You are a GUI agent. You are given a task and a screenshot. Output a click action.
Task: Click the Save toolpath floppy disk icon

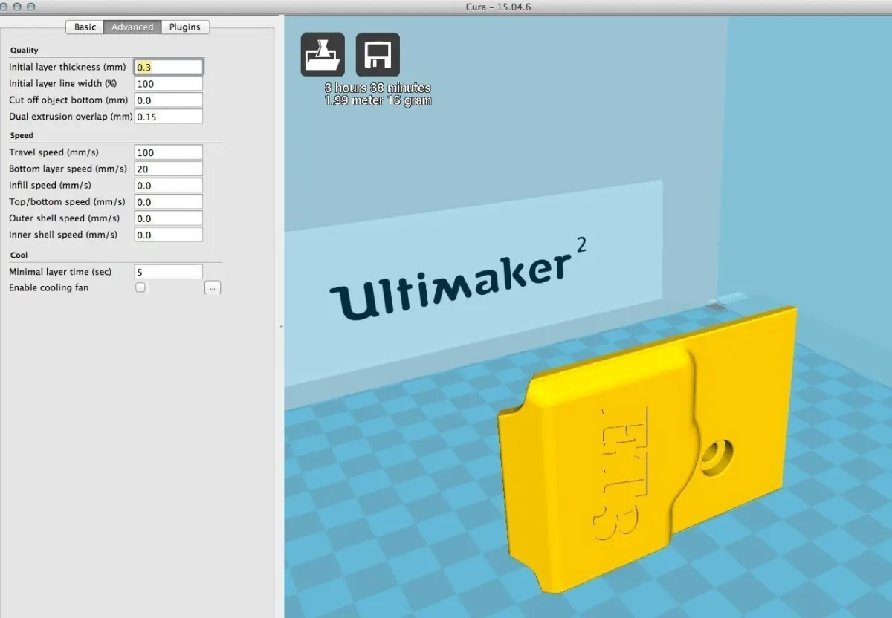[x=378, y=54]
